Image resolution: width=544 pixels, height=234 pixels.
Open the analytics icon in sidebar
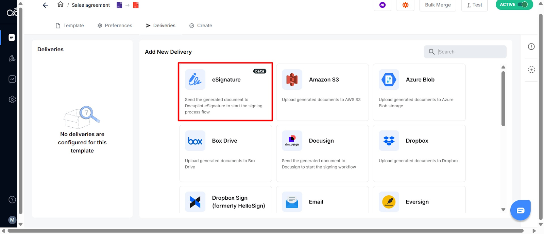(12, 79)
